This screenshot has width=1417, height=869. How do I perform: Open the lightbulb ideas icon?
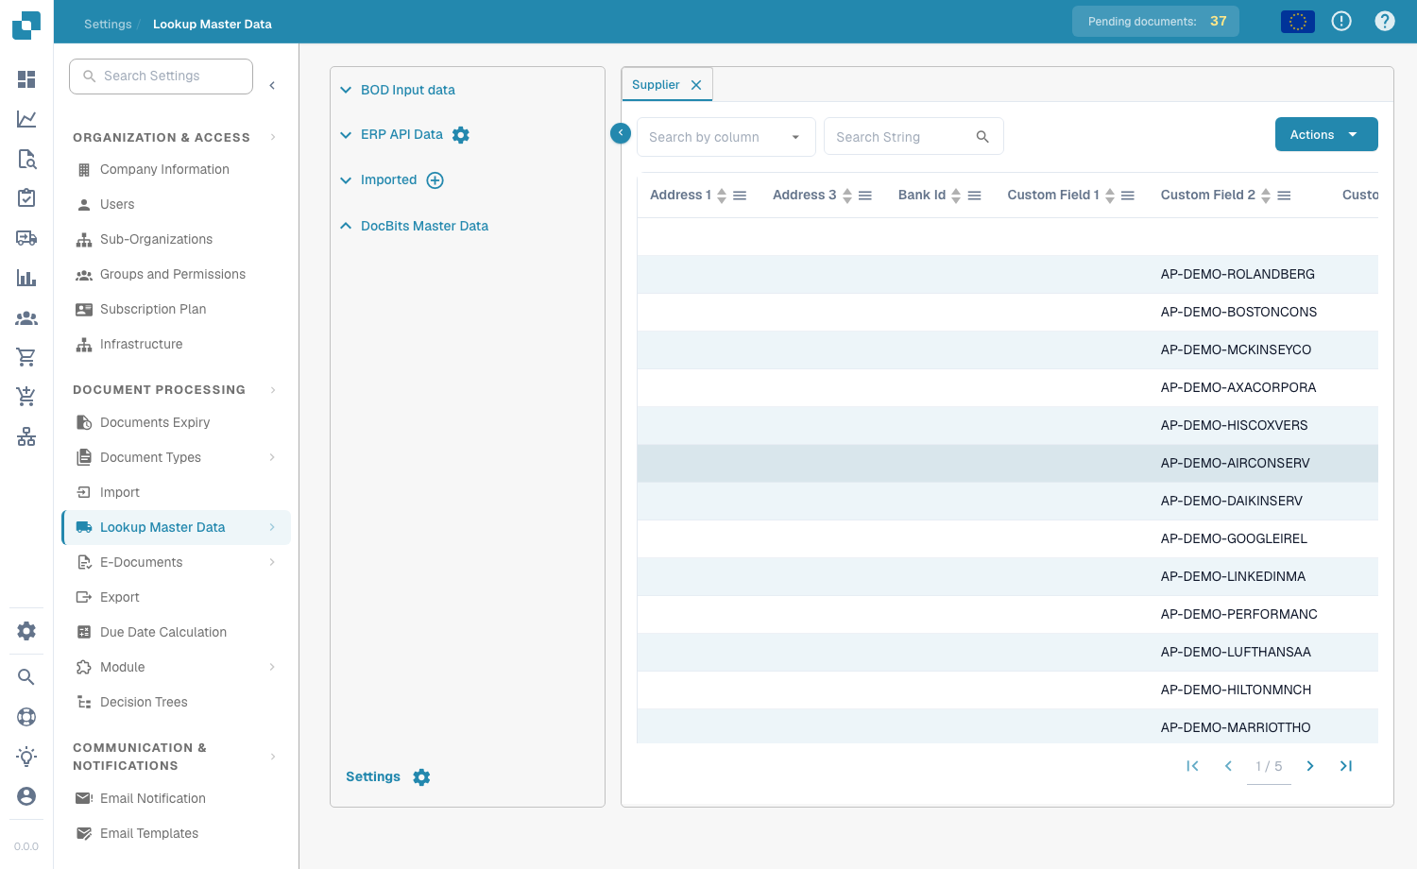(26, 757)
